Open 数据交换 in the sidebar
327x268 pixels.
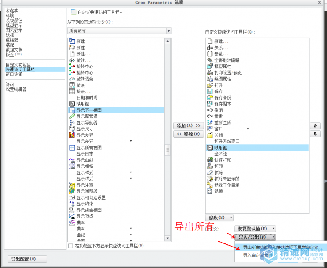14,50
